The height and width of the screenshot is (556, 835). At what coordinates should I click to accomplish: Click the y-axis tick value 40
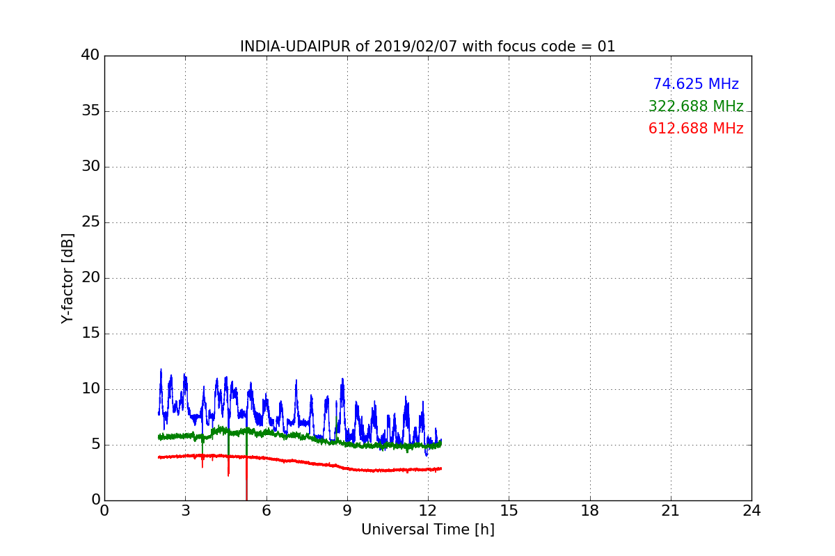click(90, 56)
